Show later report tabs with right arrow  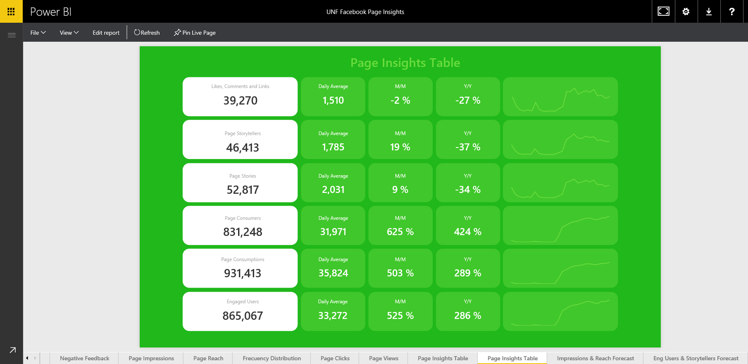point(35,358)
